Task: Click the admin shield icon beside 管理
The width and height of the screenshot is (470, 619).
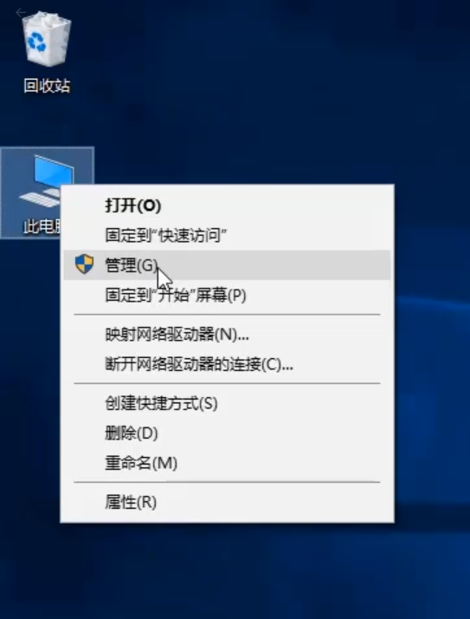Action: 84,264
